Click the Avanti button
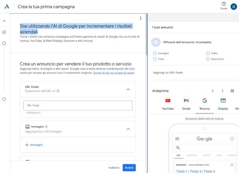This screenshot has height=173, width=239. [x=129, y=168]
